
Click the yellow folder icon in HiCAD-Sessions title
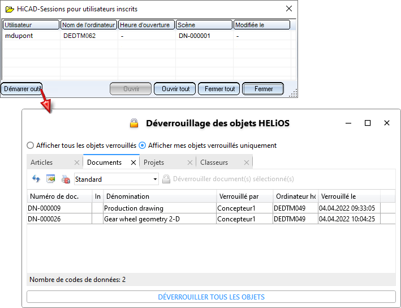point(10,10)
